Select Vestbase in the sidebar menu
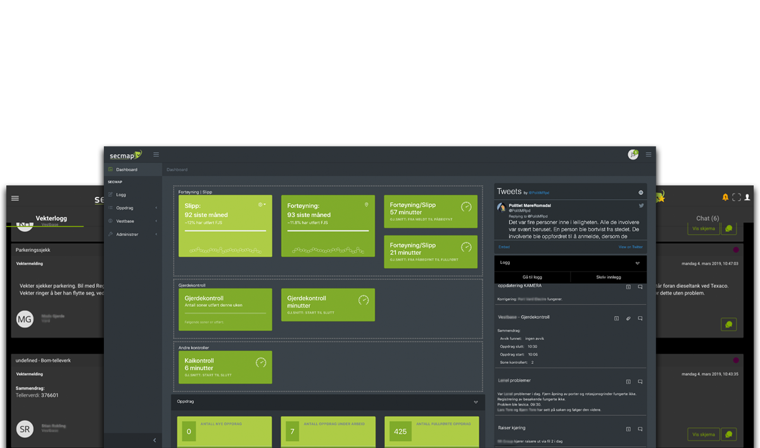Viewport: 760px width, 448px height. 133,221
